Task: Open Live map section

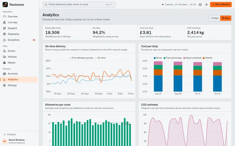Action: coord(20,22)
